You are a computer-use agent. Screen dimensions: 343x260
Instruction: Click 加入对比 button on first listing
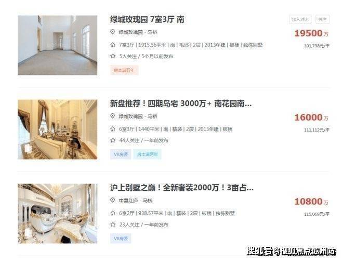[300, 19]
